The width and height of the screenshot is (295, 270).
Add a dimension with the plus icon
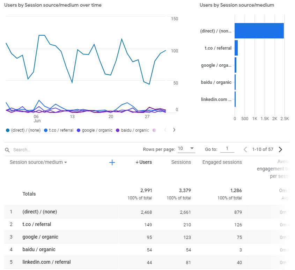pos(112,162)
